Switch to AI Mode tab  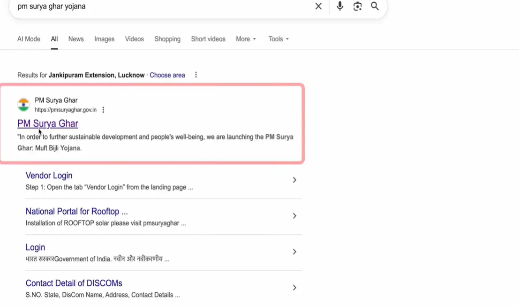point(29,39)
